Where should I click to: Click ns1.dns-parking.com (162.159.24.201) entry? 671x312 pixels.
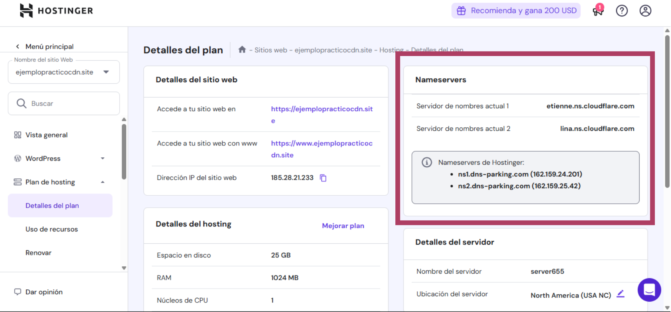pos(520,174)
